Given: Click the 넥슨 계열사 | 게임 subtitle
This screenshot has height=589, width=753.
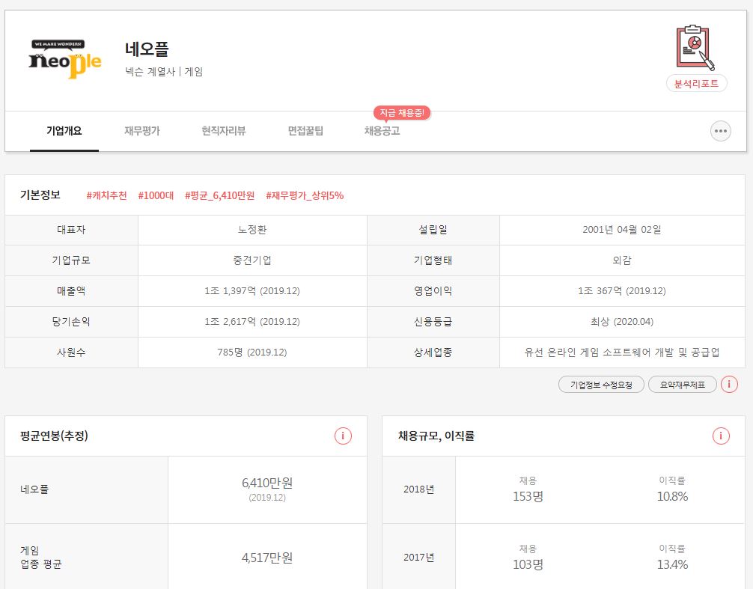Looking at the screenshot, I should tap(164, 72).
